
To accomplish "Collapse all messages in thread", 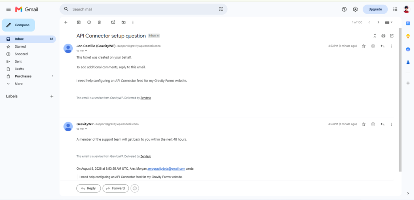I will point(375,36).
